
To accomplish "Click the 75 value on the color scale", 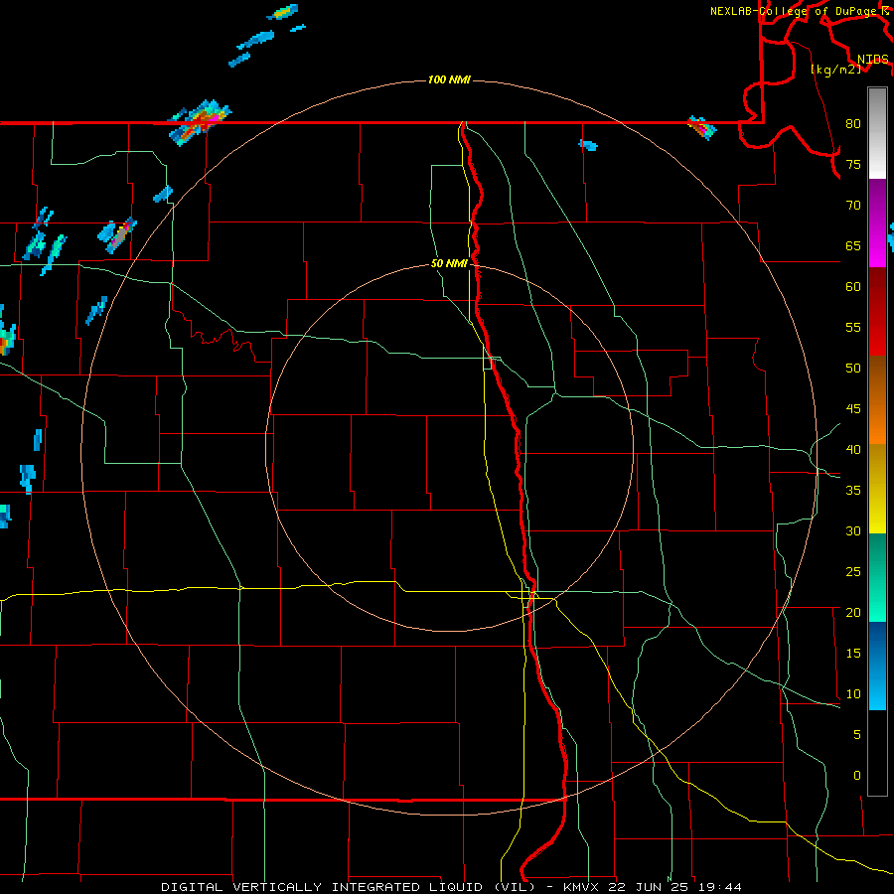I will [853, 165].
